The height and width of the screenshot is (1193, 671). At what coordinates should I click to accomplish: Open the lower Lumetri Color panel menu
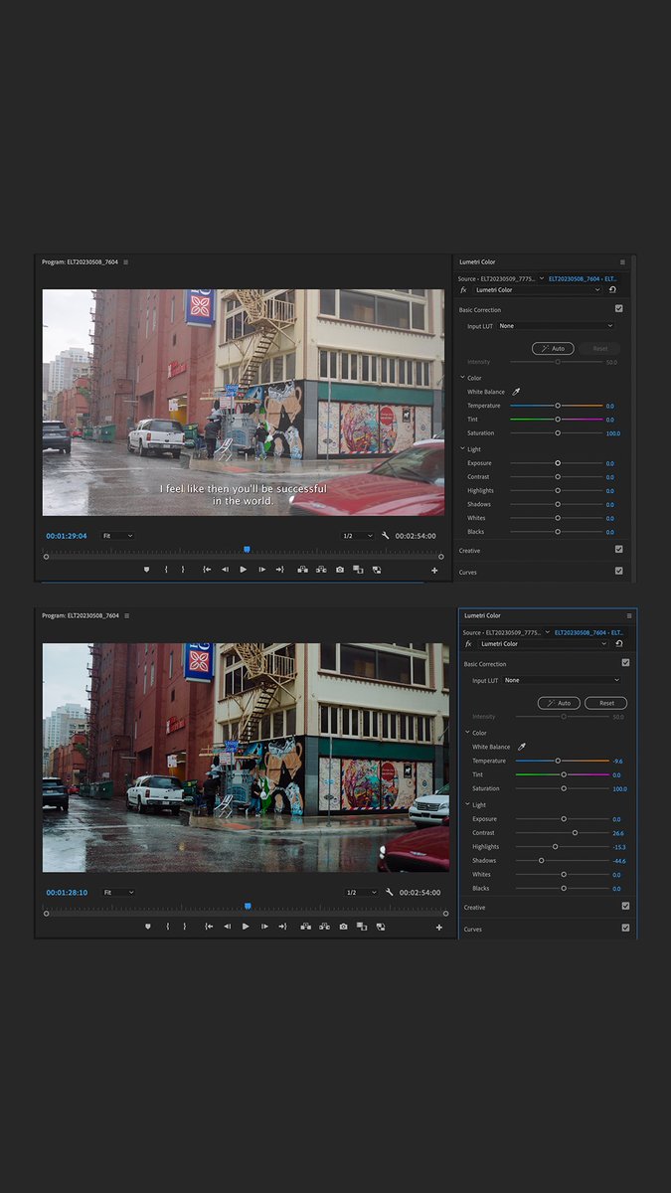(x=628, y=615)
